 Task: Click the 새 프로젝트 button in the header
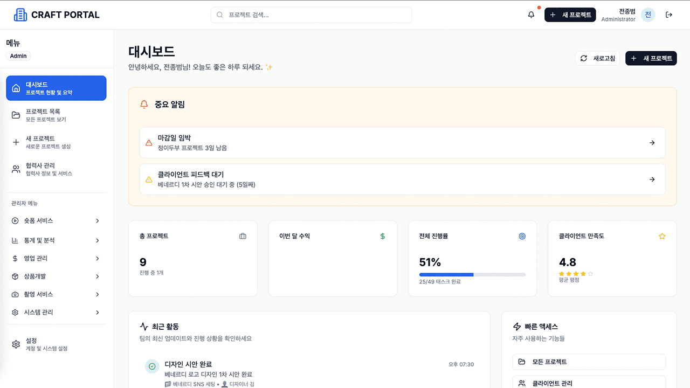point(570,15)
